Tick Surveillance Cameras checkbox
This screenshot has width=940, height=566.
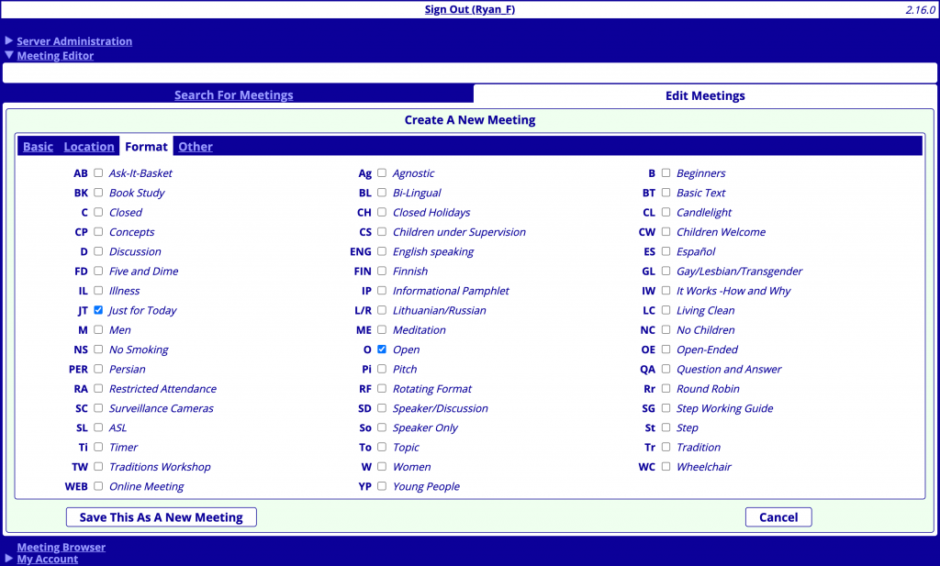98,408
